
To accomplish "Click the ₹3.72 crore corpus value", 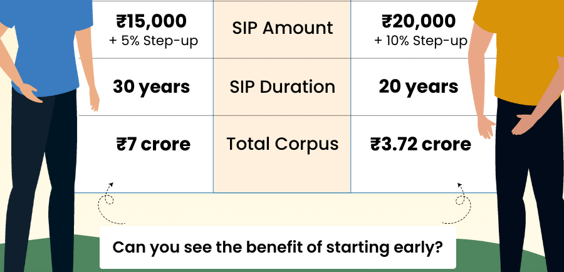I will coord(421,144).
